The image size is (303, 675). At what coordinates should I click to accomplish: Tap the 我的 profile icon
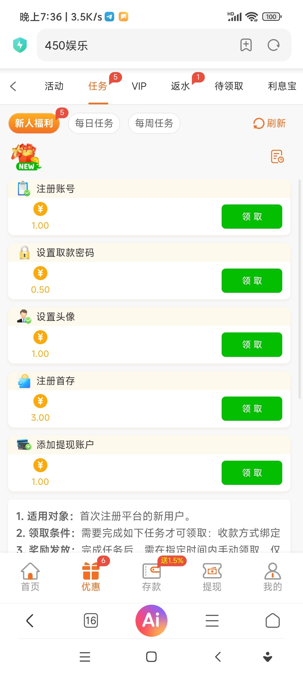coord(272,577)
